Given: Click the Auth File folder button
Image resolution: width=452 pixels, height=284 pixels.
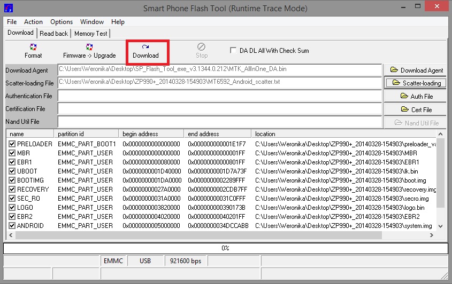Looking at the screenshot, I should (x=416, y=96).
